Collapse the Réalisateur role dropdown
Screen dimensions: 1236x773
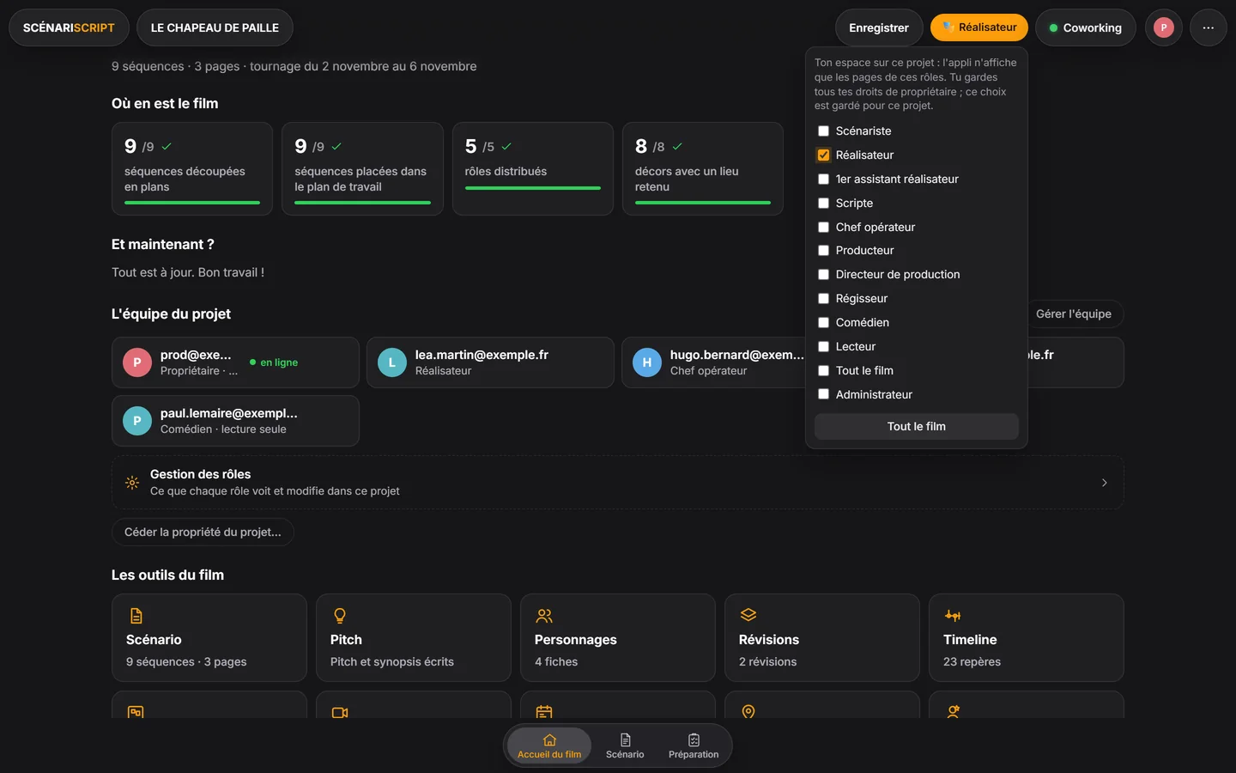pyautogui.click(x=979, y=27)
